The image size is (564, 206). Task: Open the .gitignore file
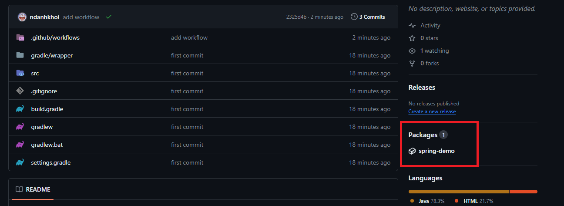tap(44, 91)
